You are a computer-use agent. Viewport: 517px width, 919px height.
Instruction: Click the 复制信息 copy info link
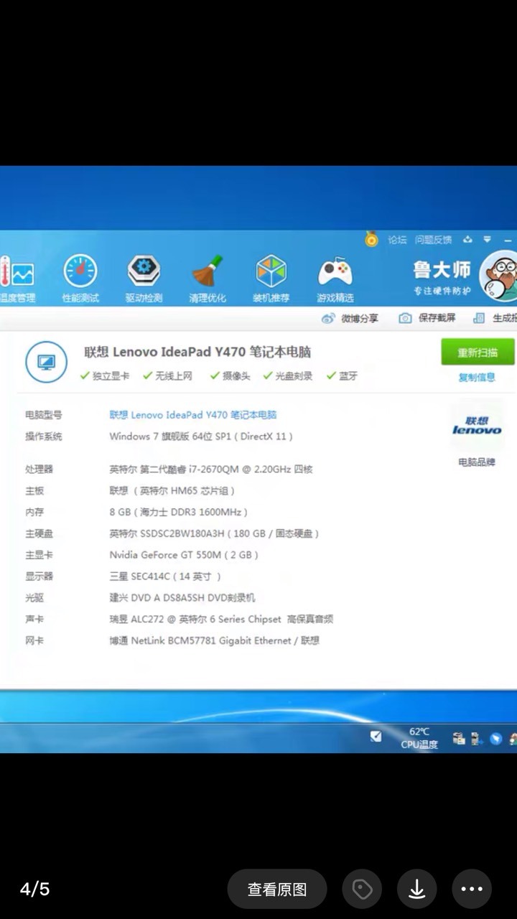click(x=477, y=378)
